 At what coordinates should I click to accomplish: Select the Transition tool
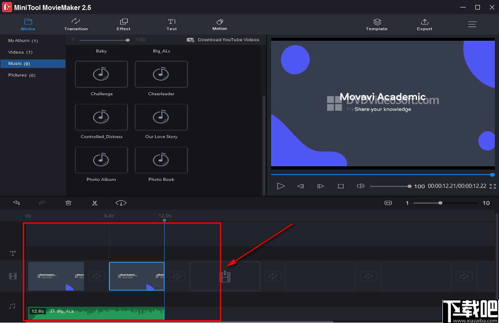coord(76,24)
